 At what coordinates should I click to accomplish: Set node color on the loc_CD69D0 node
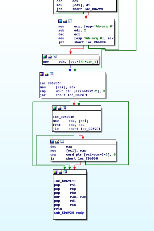pyautogui.click(x=55, y=108)
